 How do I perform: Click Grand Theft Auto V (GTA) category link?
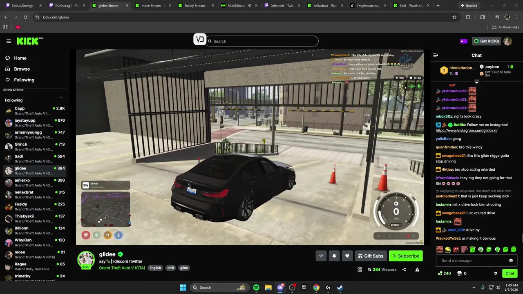pos(122,268)
